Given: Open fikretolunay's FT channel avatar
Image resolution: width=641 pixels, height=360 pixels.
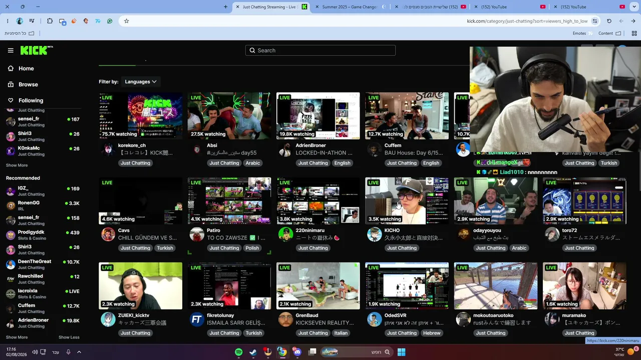Looking at the screenshot, I should click(x=197, y=319).
